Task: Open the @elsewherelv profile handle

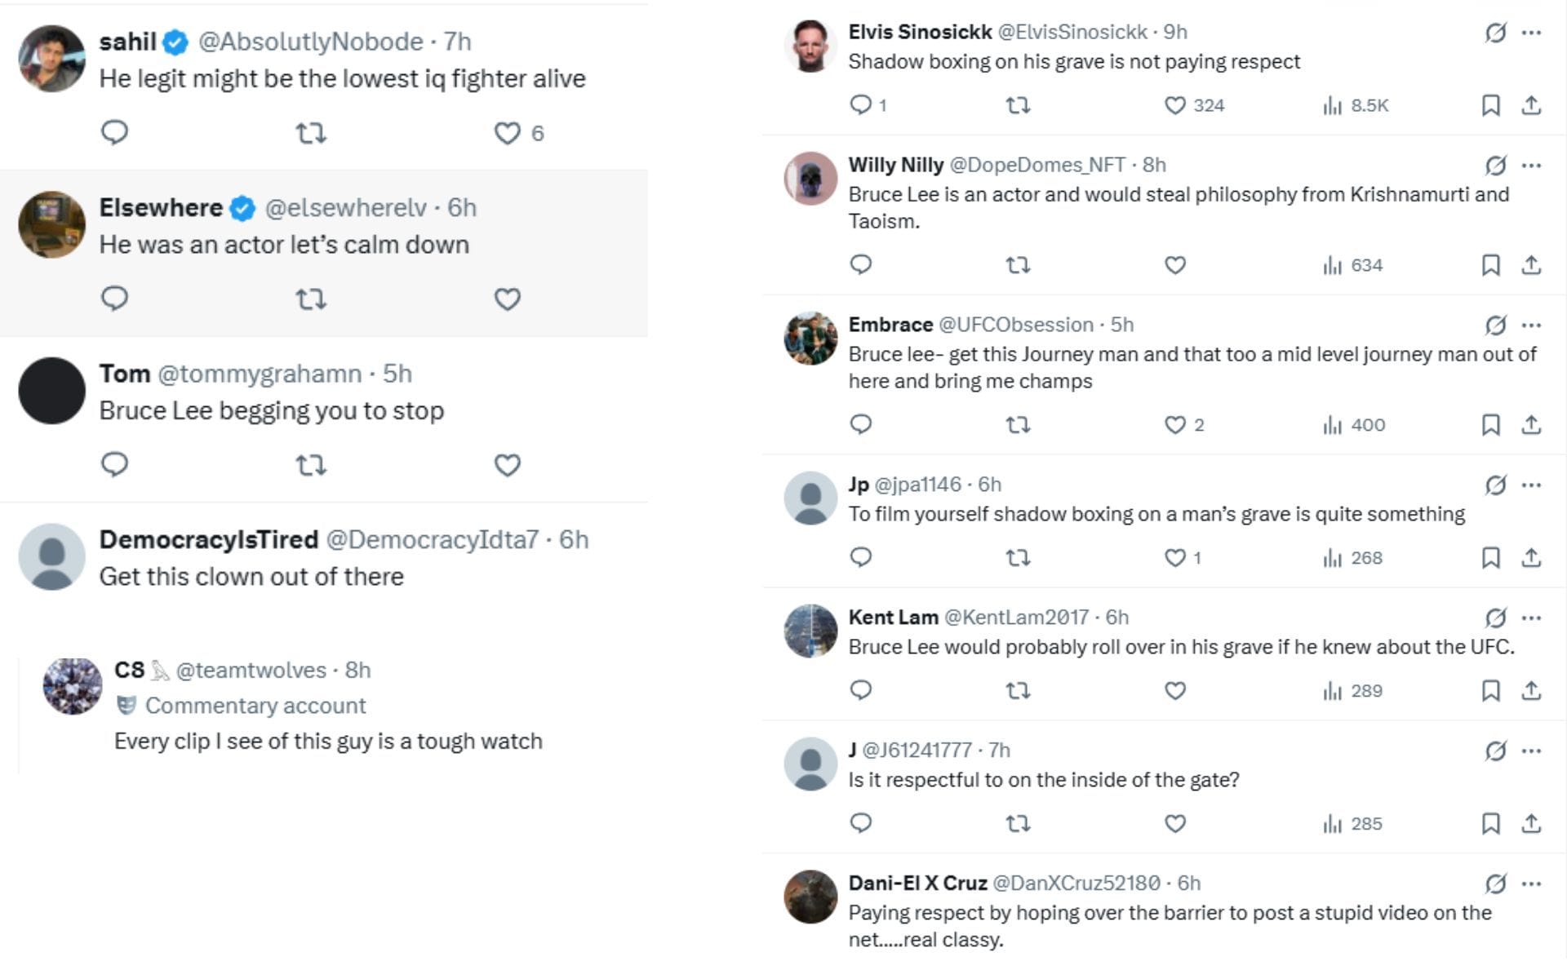Action: coord(345,208)
